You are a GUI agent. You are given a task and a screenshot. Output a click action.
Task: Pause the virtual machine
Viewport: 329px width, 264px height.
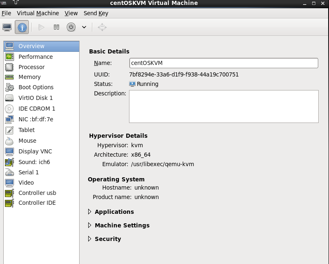(x=56, y=27)
